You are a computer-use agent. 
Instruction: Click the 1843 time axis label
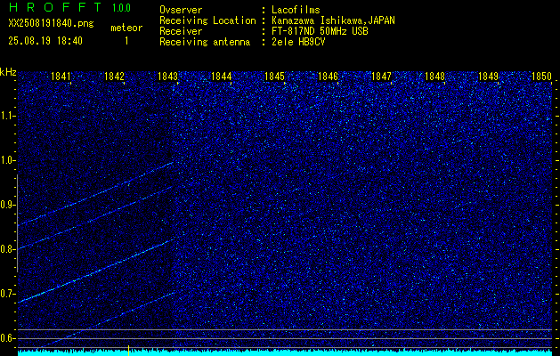[168, 76]
